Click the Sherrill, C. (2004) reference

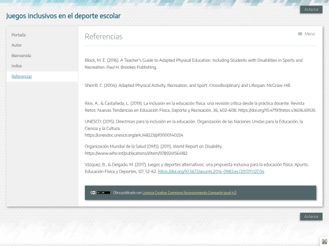coord(188,86)
